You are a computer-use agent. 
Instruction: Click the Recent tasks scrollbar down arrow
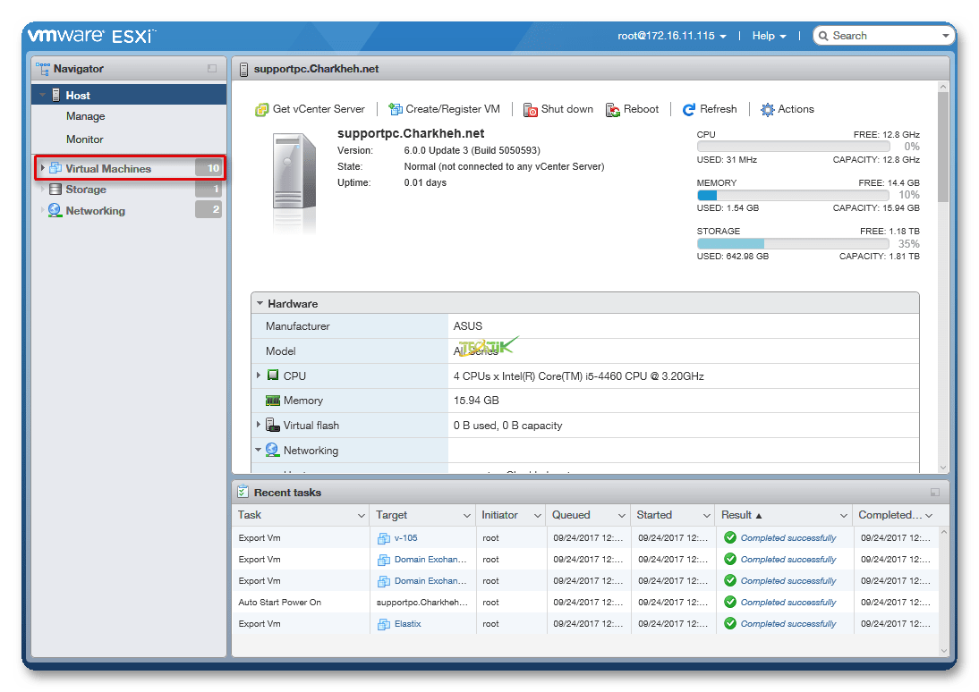coord(943,651)
